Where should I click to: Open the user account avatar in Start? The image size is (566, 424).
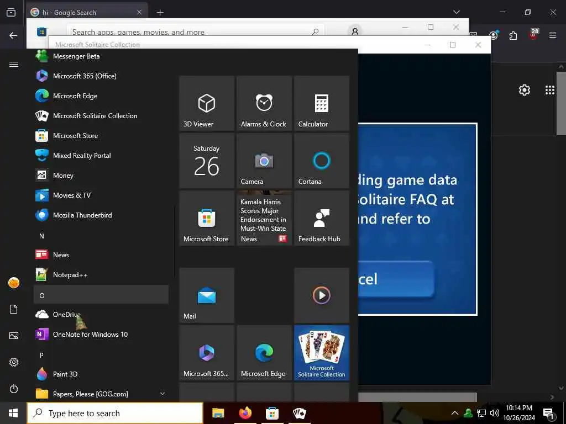click(14, 283)
